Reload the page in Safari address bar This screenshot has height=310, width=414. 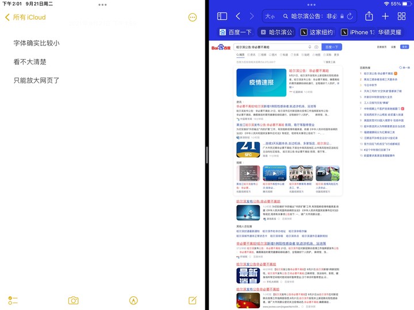[x=350, y=17]
